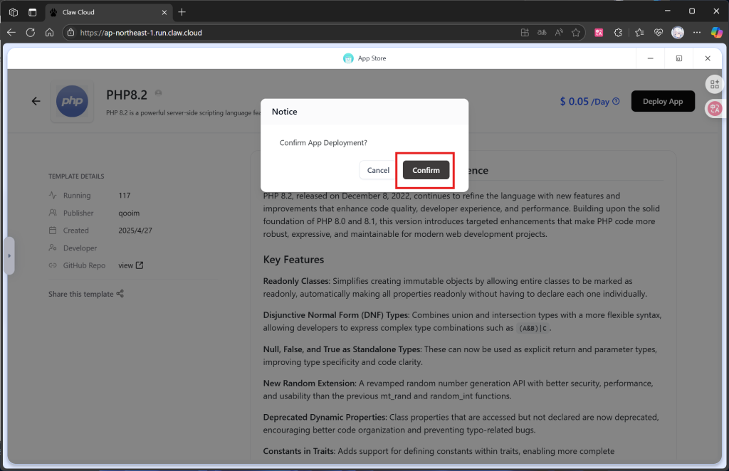Confirm the app deployment in the Notice dialog
The height and width of the screenshot is (471, 729).
[426, 170]
